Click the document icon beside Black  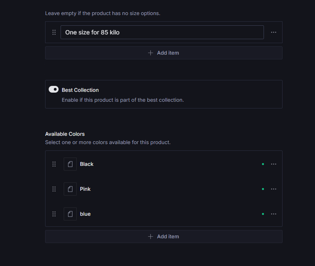pos(70,164)
